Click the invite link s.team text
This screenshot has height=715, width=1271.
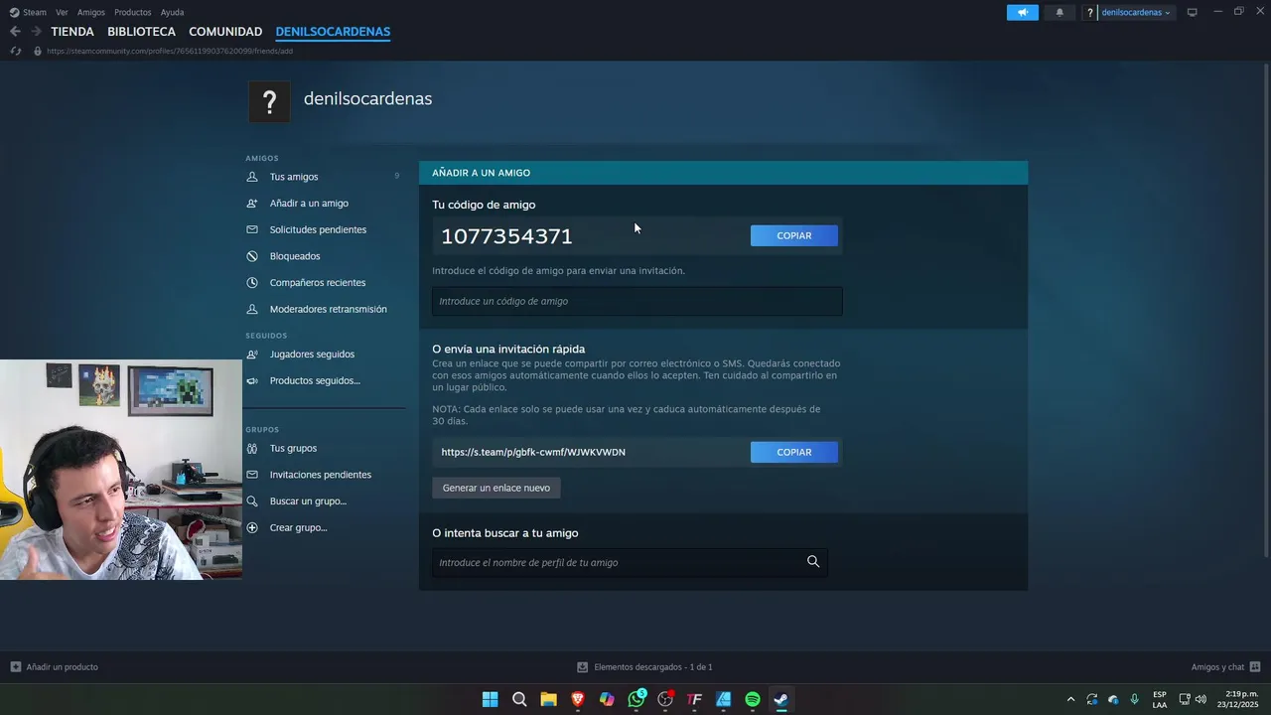(x=533, y=452)
